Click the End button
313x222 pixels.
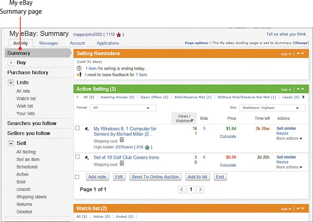coord(220,177)
